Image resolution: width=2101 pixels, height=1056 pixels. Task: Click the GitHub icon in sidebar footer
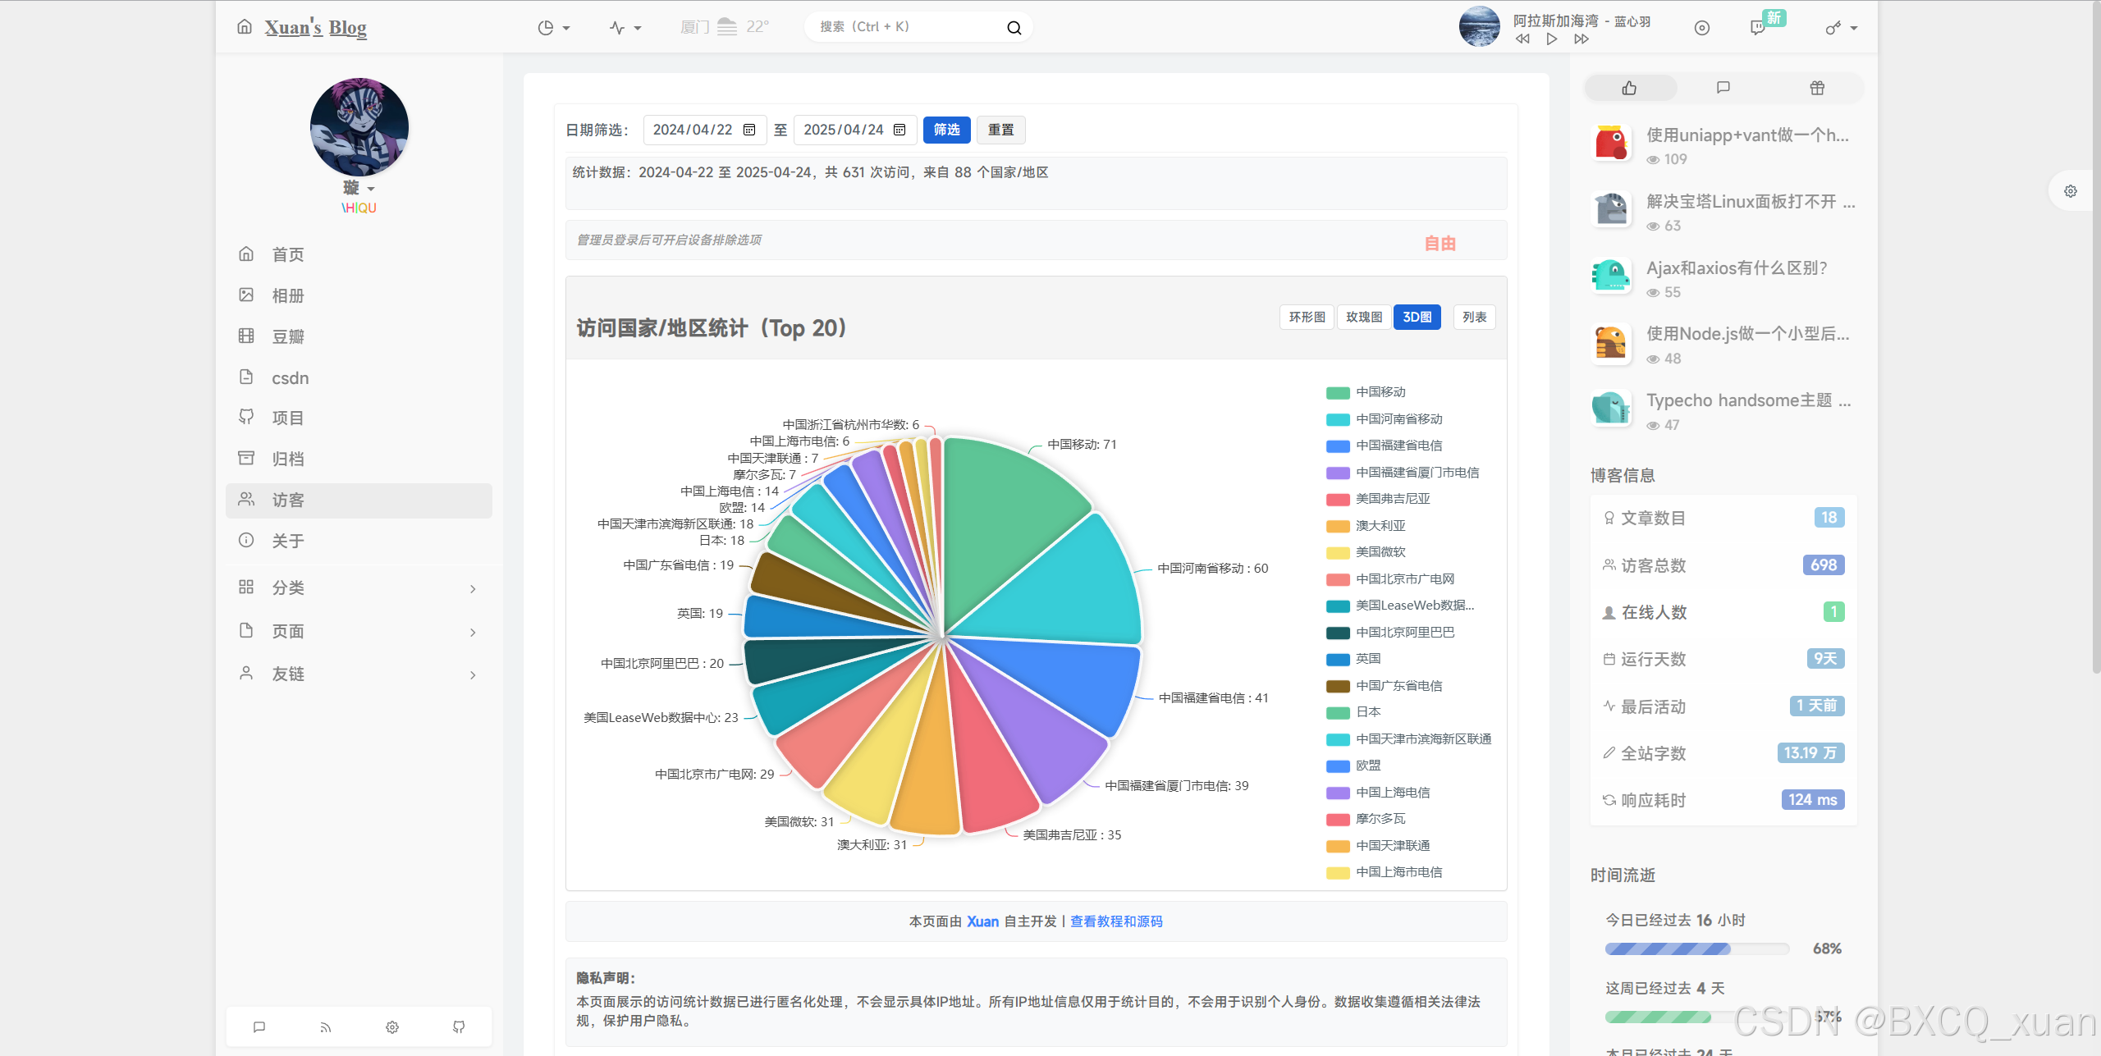[459, 1026]
